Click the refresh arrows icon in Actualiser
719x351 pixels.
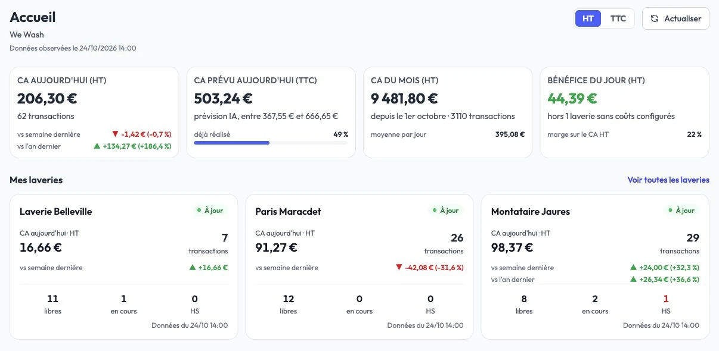[655, 18]
